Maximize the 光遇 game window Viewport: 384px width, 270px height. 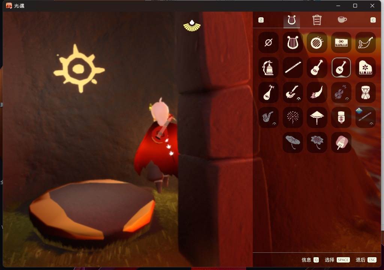coord(355,6)
